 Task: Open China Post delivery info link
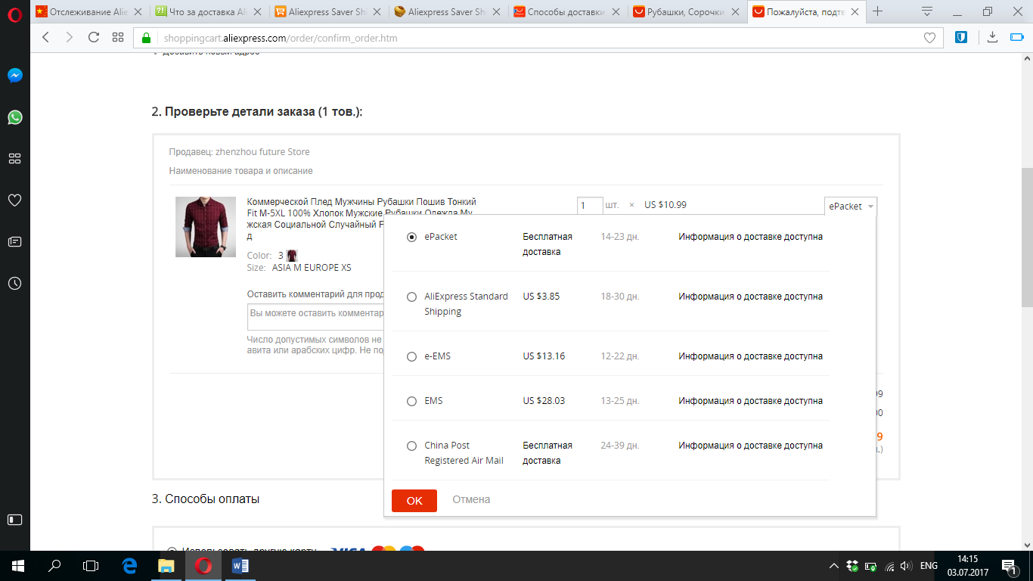point(750,446)
